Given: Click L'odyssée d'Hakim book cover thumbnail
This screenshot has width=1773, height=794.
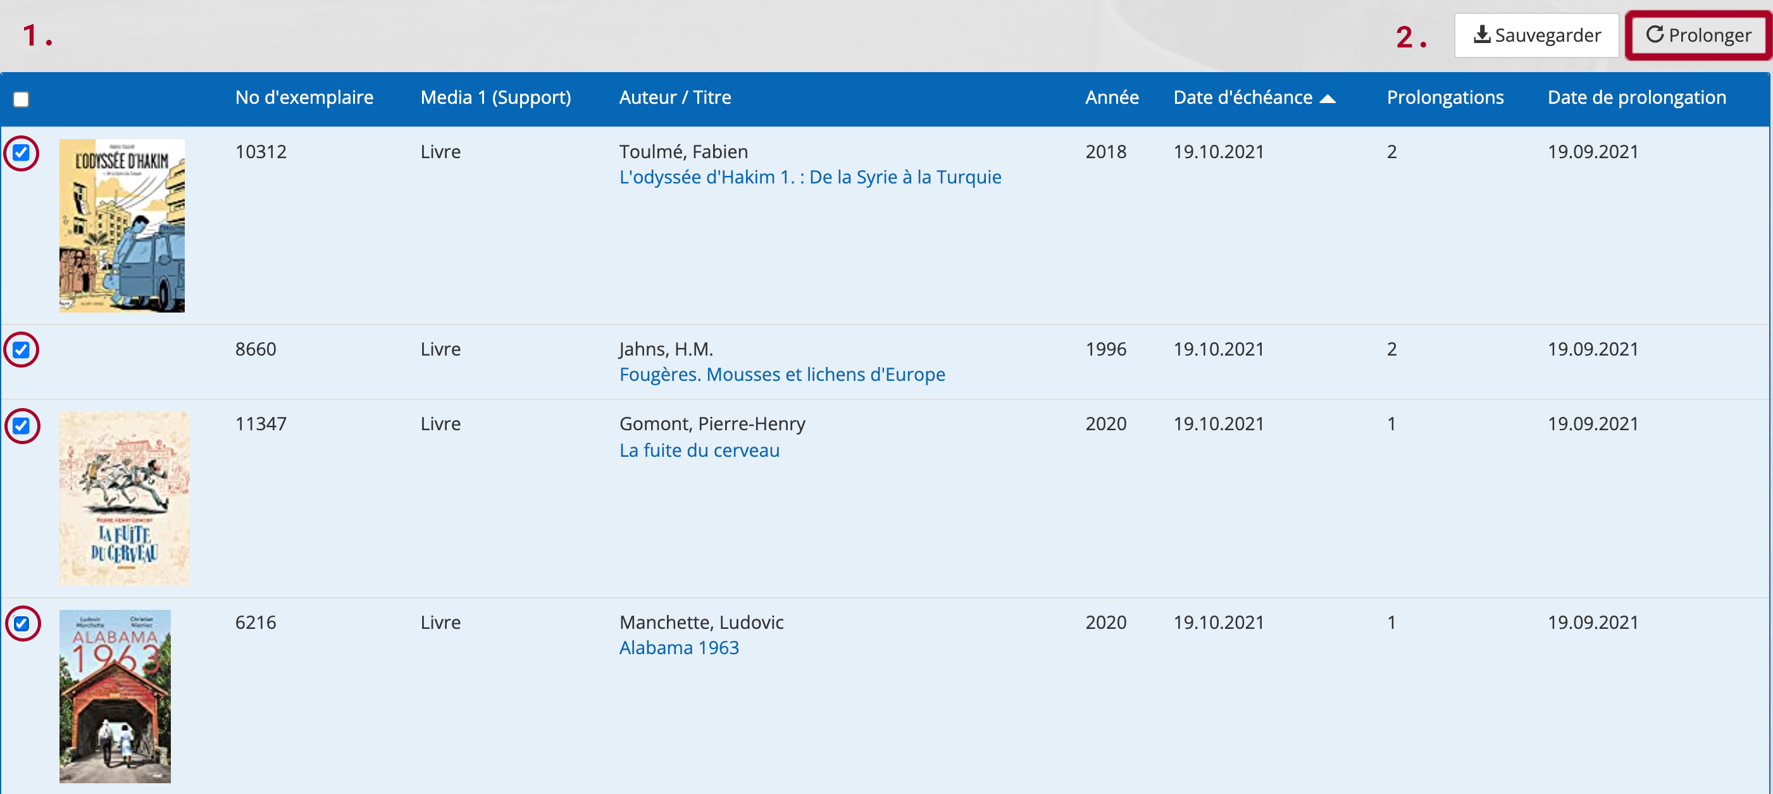Looking at the screenshot, I should (x=122, y=226).
